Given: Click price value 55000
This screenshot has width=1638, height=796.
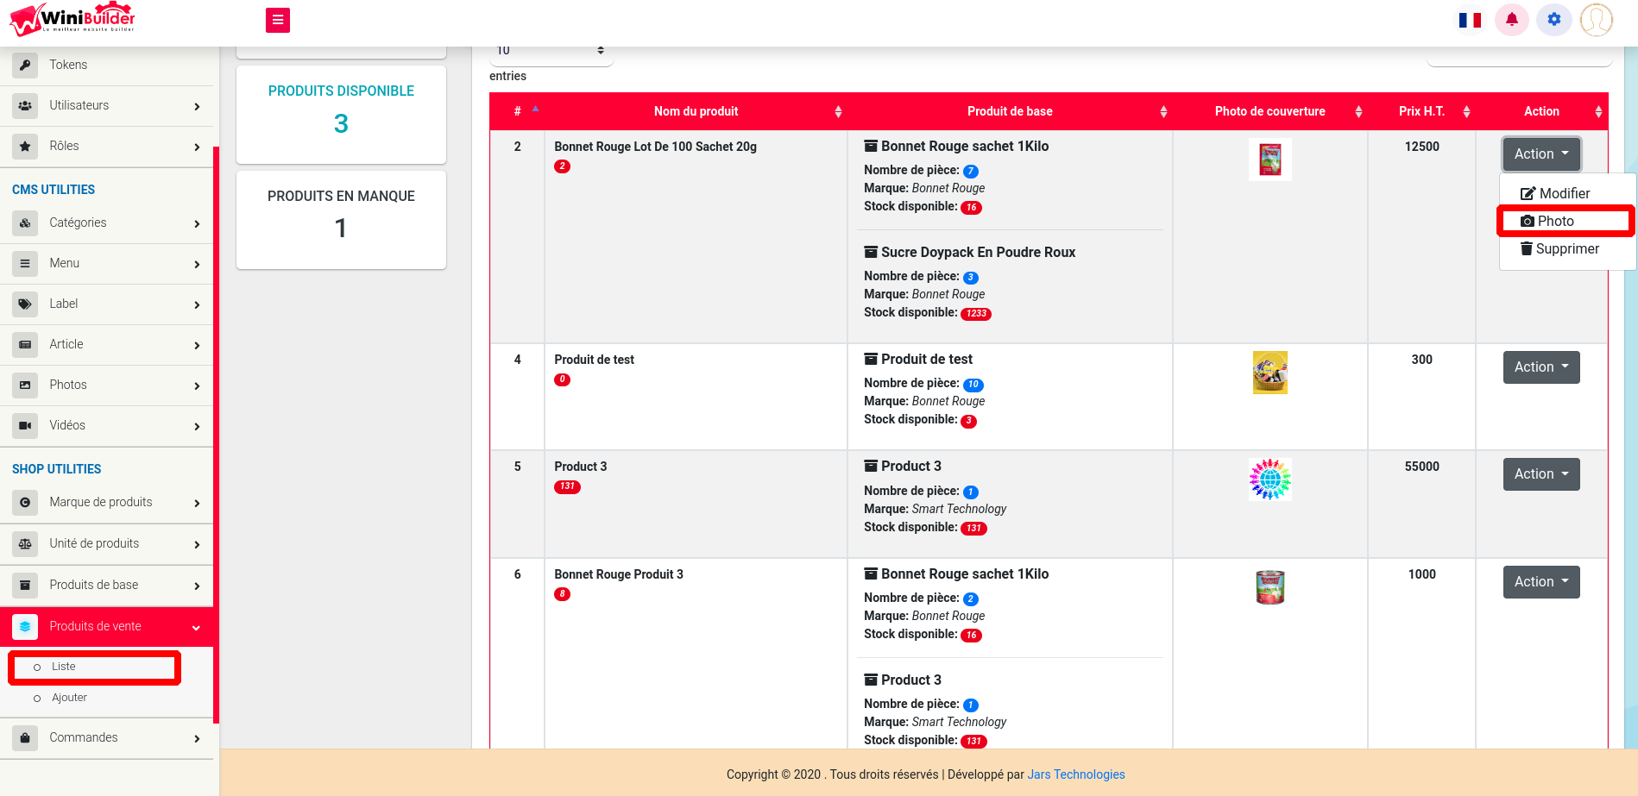Looking at the screenshot, I should tap(1421, 467).
